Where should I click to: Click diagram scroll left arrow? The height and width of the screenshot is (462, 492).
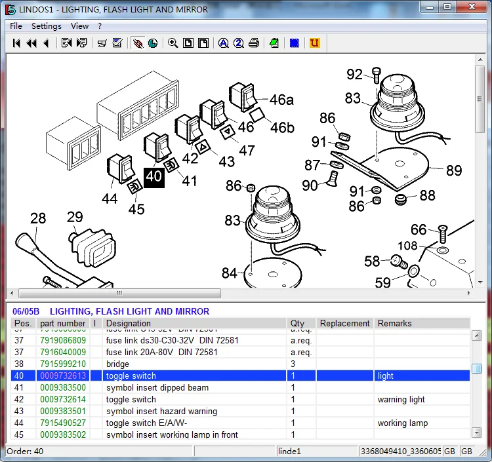[12, 294]
